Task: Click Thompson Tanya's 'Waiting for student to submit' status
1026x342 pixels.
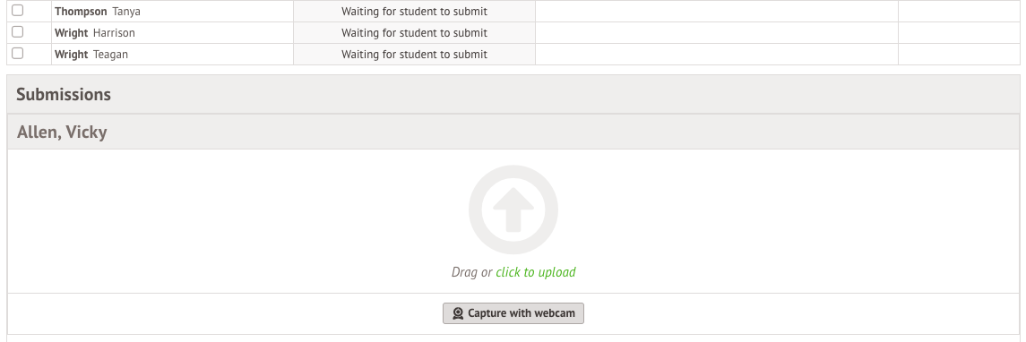Action: pos(414,11)
